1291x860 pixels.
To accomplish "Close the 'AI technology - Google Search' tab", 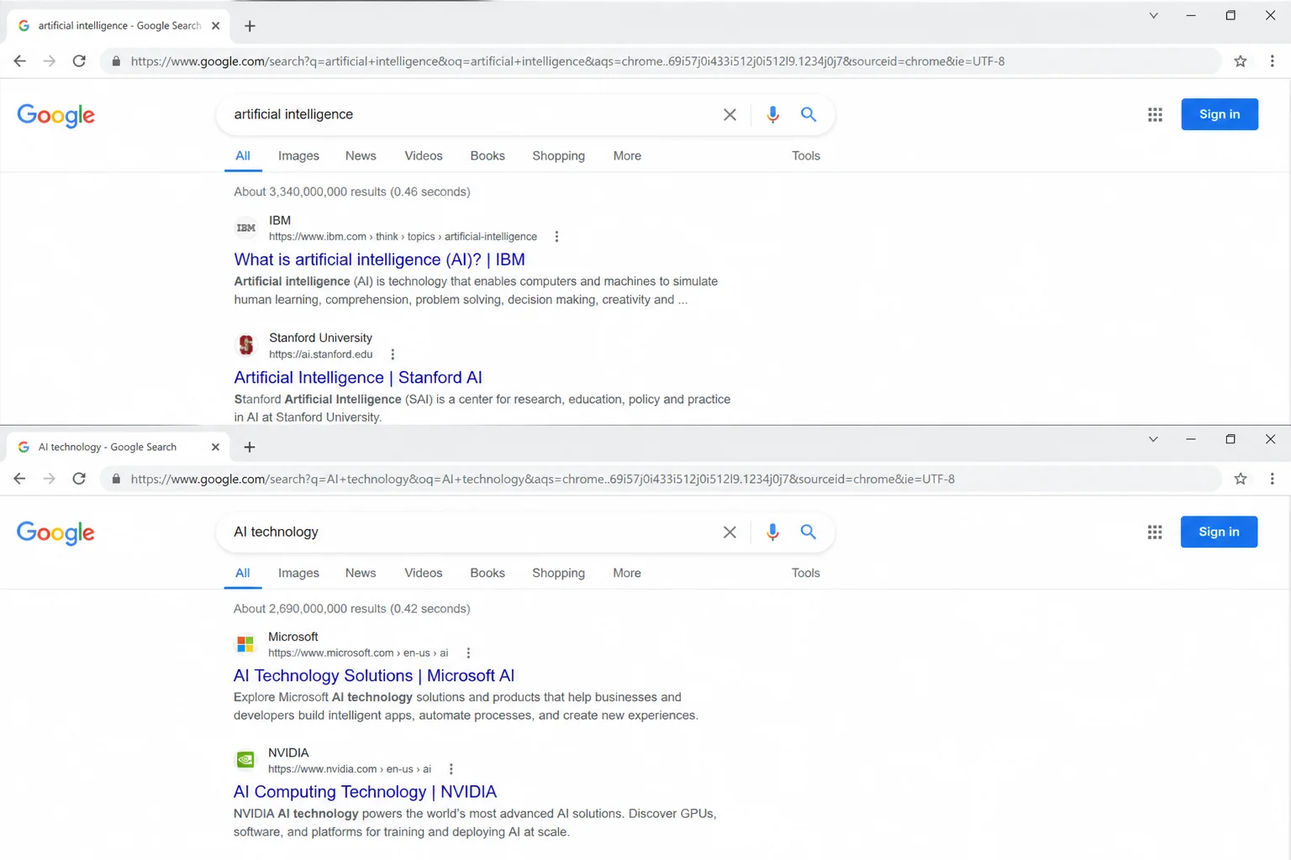I will pos(215,447).
